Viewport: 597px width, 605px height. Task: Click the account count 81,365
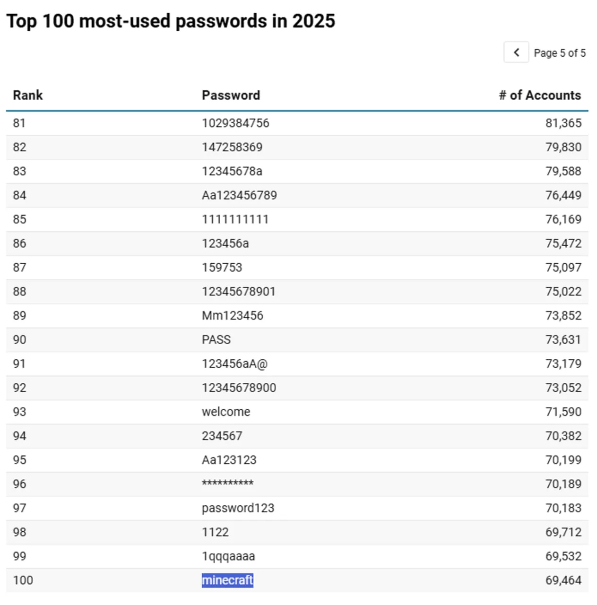pyautogui.click(x=563, y=123)
